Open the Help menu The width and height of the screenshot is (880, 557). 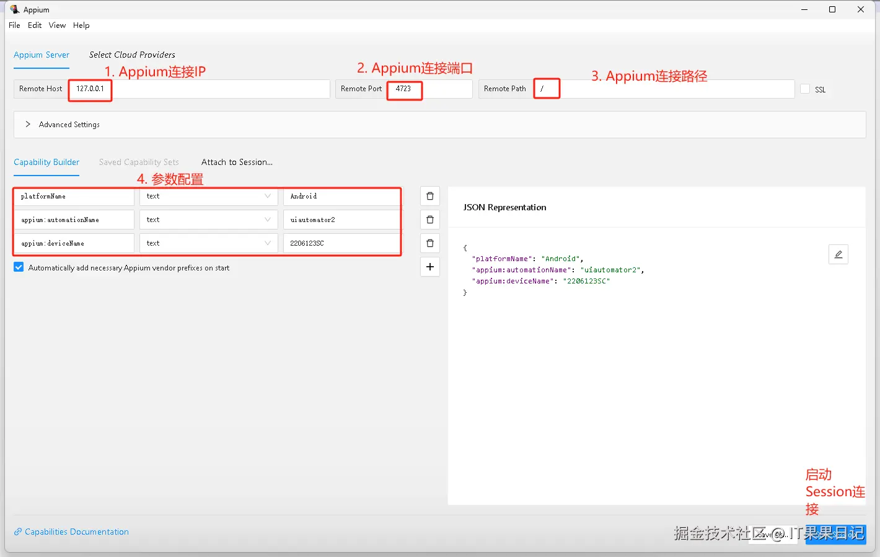click(x=81, y=25)
